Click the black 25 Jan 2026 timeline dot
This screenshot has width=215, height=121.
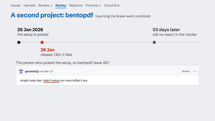pos(19,42)
